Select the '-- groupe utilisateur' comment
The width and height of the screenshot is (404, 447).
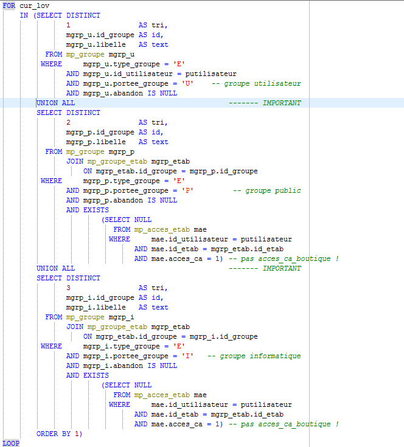point(256,83)
